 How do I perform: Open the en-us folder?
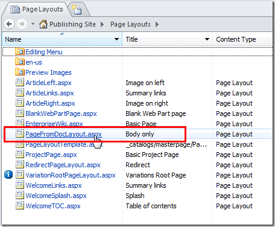tap(34, 62)
